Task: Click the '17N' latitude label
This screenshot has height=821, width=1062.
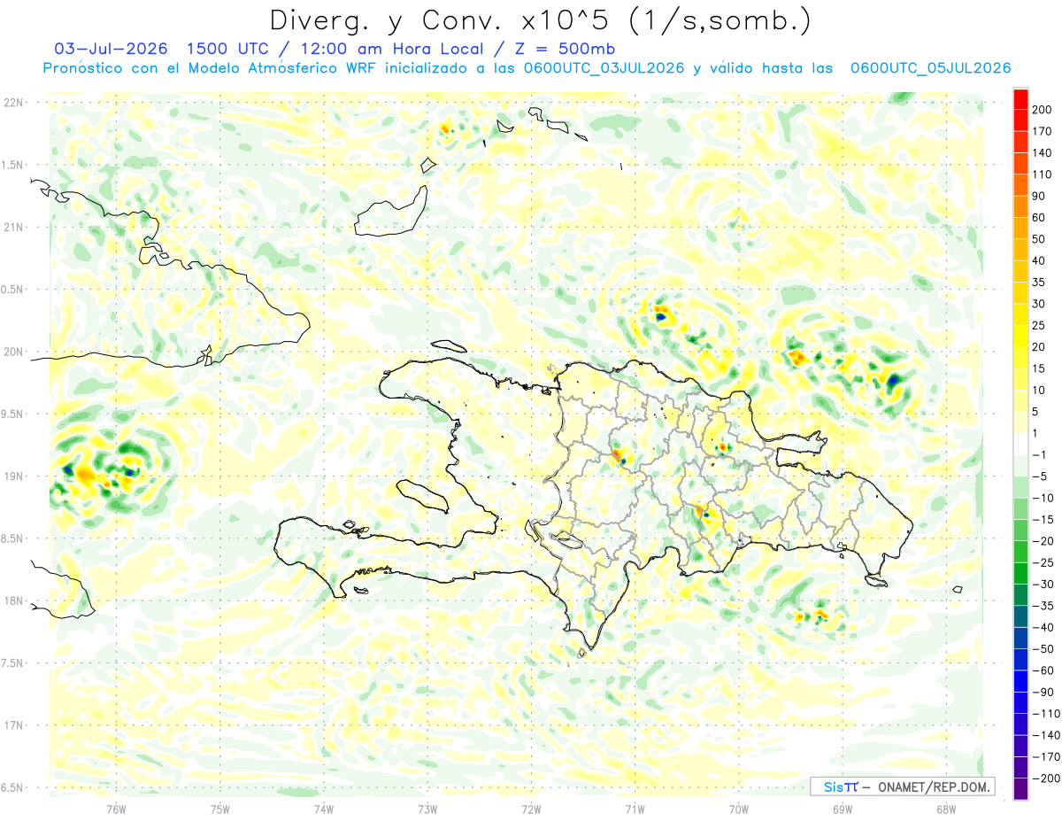Action: 12,725
